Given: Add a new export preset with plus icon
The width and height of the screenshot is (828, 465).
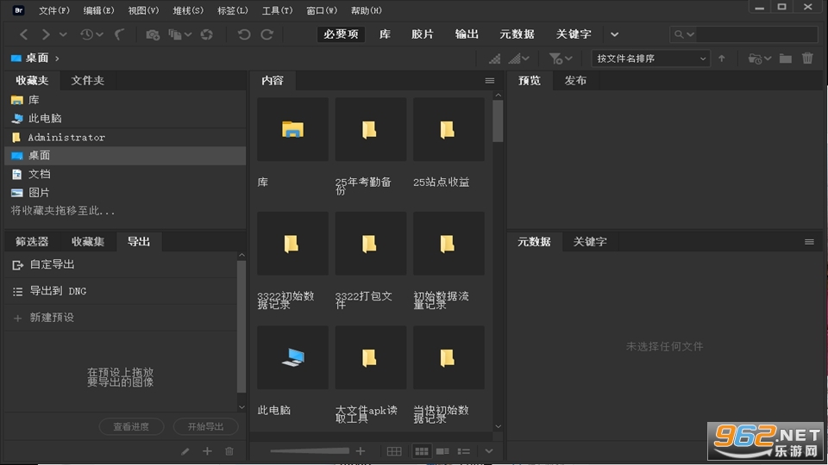Looking at the screenshot, I should (207, 451).
